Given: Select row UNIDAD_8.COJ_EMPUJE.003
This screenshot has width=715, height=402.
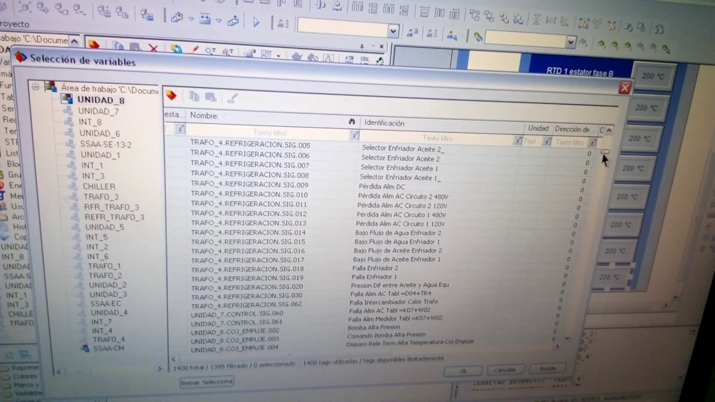Looking at the screenshot, I should click(x=235, y=339).
